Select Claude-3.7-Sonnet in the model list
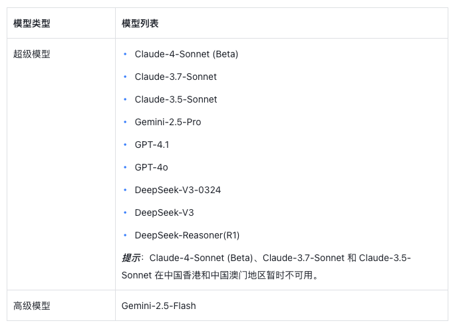 coord(176,77)
